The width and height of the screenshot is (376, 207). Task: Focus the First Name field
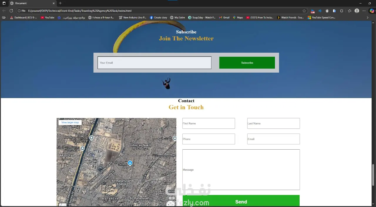click(209, 123)
